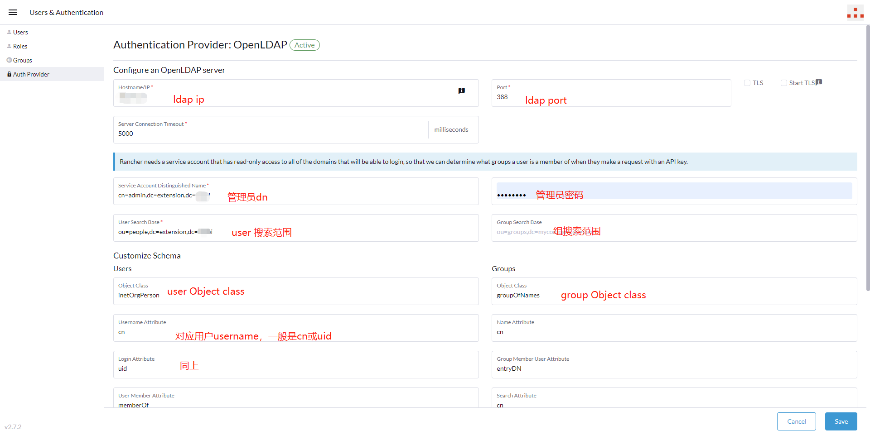Edit Groups Object Class groupOfNames field
The height and width of the screenshot is (435, 870).
674,292
